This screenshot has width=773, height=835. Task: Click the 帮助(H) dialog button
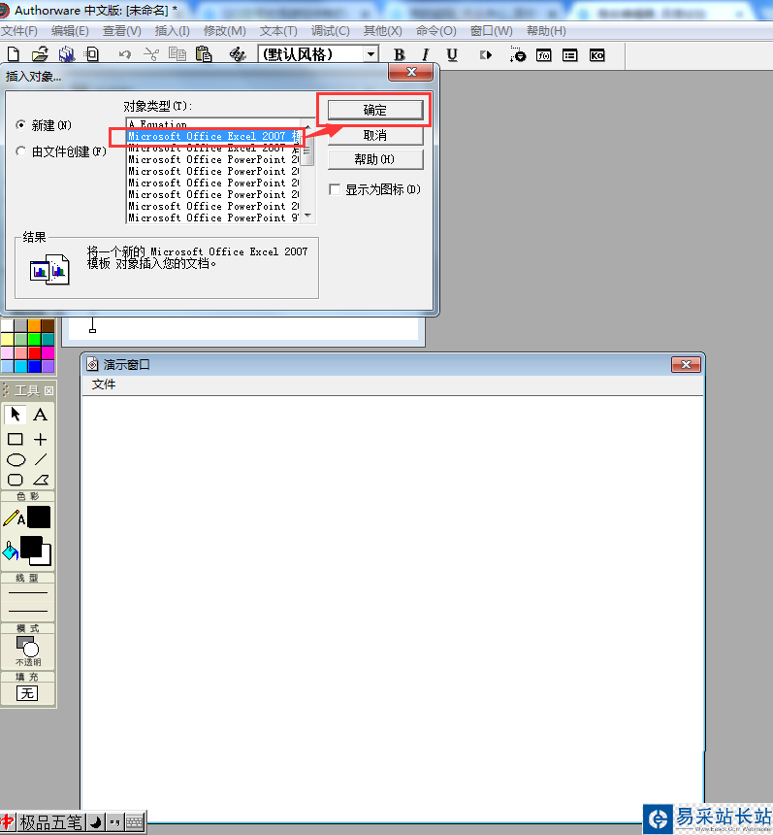[x=375, y=159]
